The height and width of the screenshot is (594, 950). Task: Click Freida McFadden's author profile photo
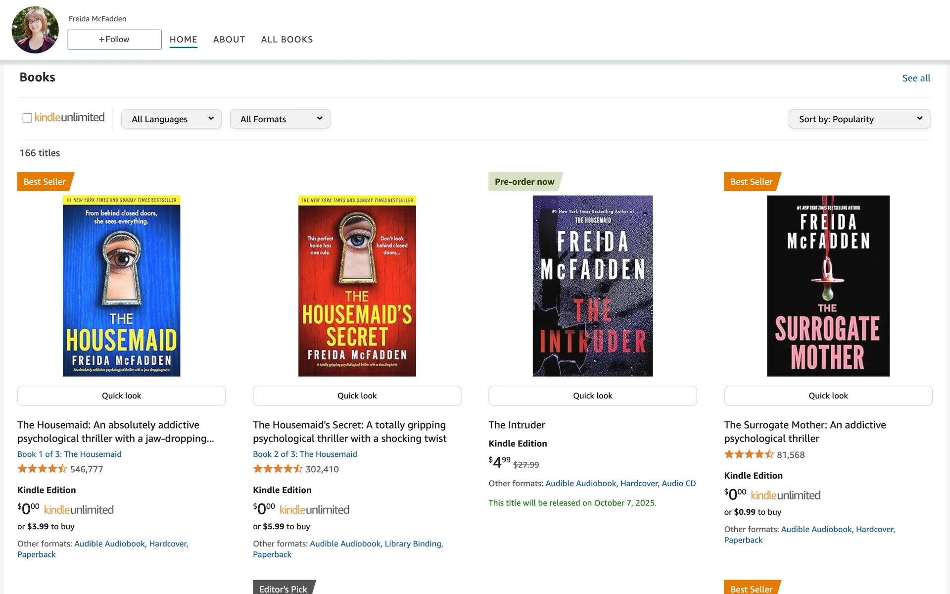pyautogui.click(x=35, y=30)
